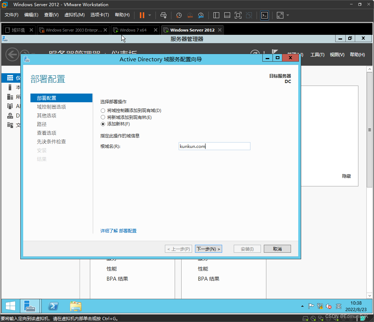Viewport: 374px width, 322px height.
Task: Click the dashboard icon in Server Manager sidebar
Action: [x=10, y=78]
